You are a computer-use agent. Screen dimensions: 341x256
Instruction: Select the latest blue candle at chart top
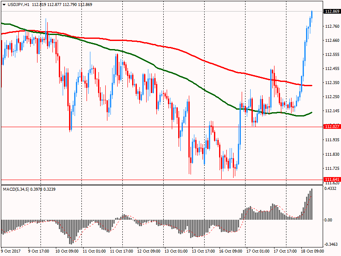[x=312, y=15]
